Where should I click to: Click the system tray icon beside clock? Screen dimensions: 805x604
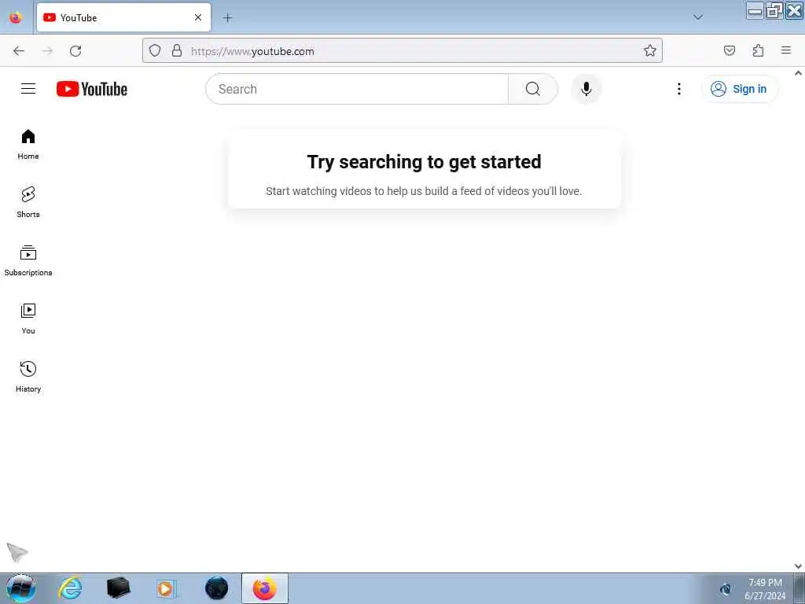[x=726, y=589]
